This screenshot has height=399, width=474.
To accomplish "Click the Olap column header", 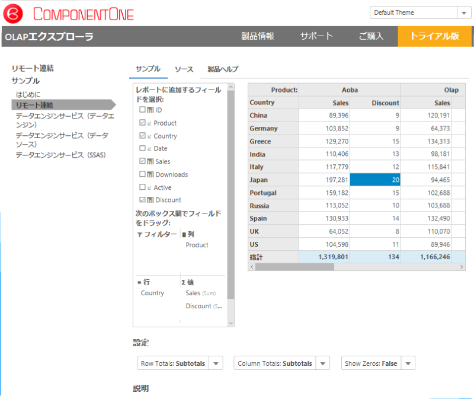I will coord(433,90).
